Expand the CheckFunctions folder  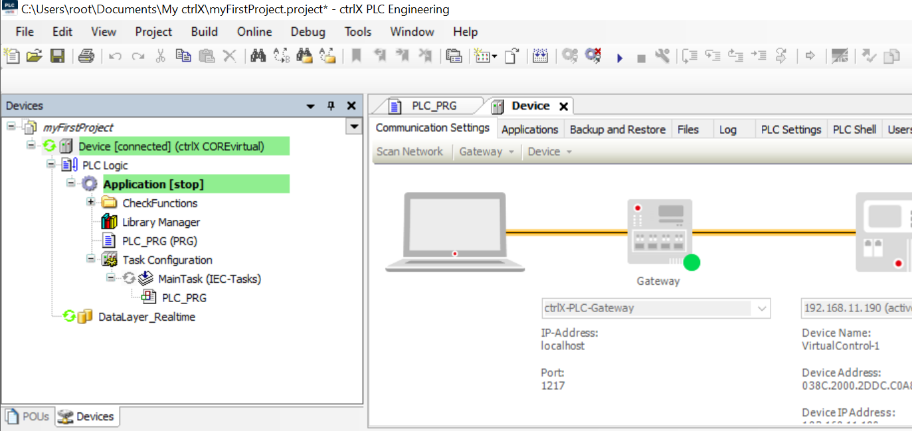[90, 203]
